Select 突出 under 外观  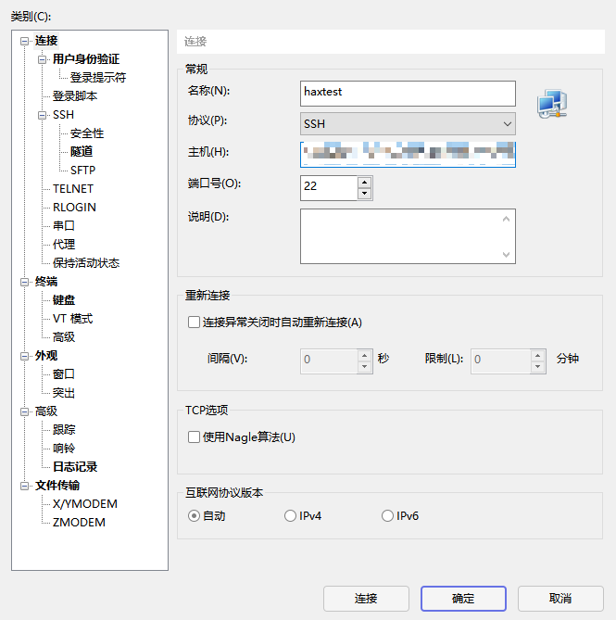point(64,393)
